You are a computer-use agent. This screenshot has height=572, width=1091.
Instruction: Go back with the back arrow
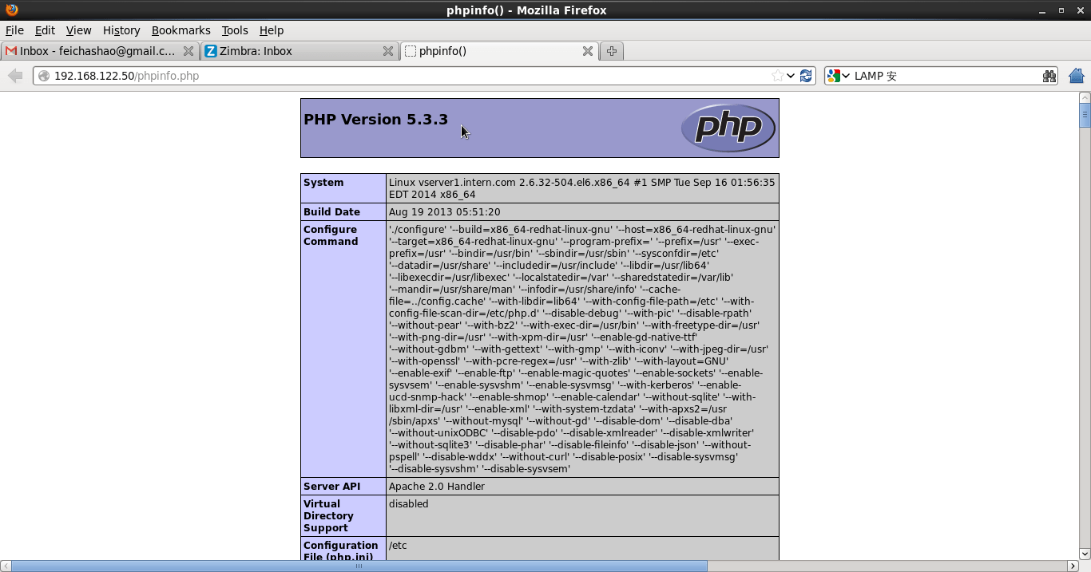click(x=15, y=76)
